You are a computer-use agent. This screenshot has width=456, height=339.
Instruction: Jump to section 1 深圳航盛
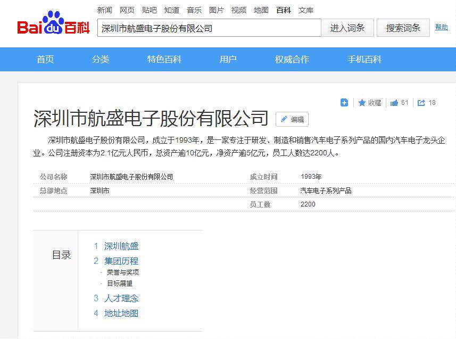[121, 246]
